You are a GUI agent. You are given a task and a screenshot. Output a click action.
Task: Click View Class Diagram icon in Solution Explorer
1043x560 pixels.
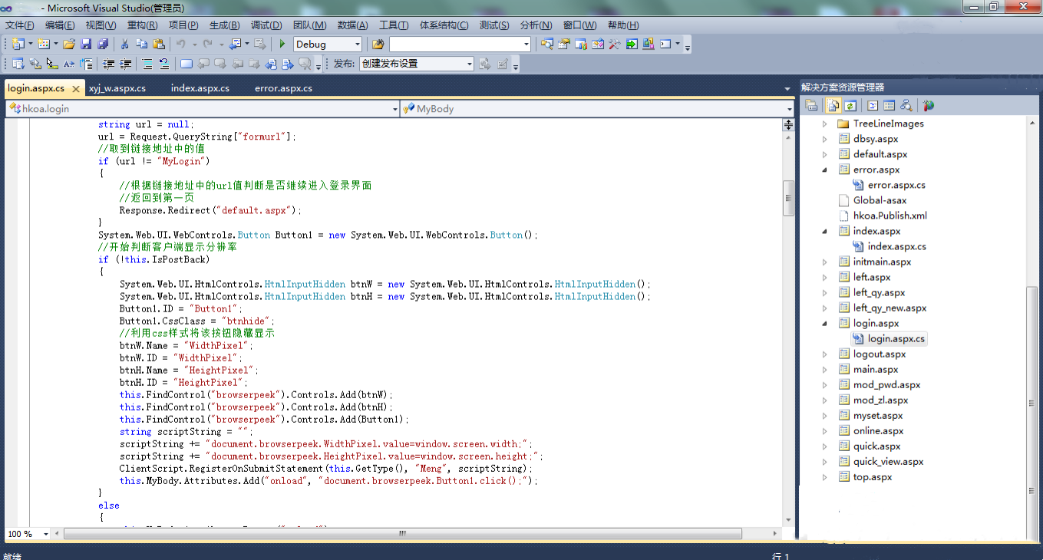pyautogui.click(x=906, y=105)
